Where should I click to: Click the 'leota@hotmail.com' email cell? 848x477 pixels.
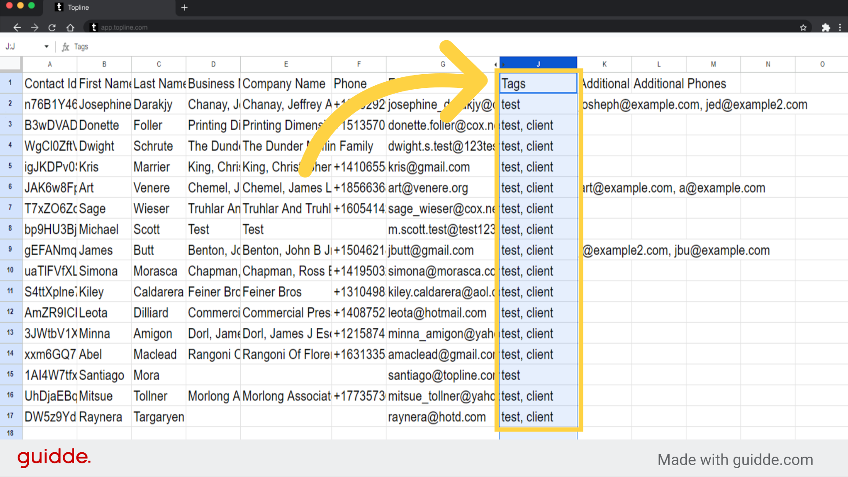click(x=443, y=313)
